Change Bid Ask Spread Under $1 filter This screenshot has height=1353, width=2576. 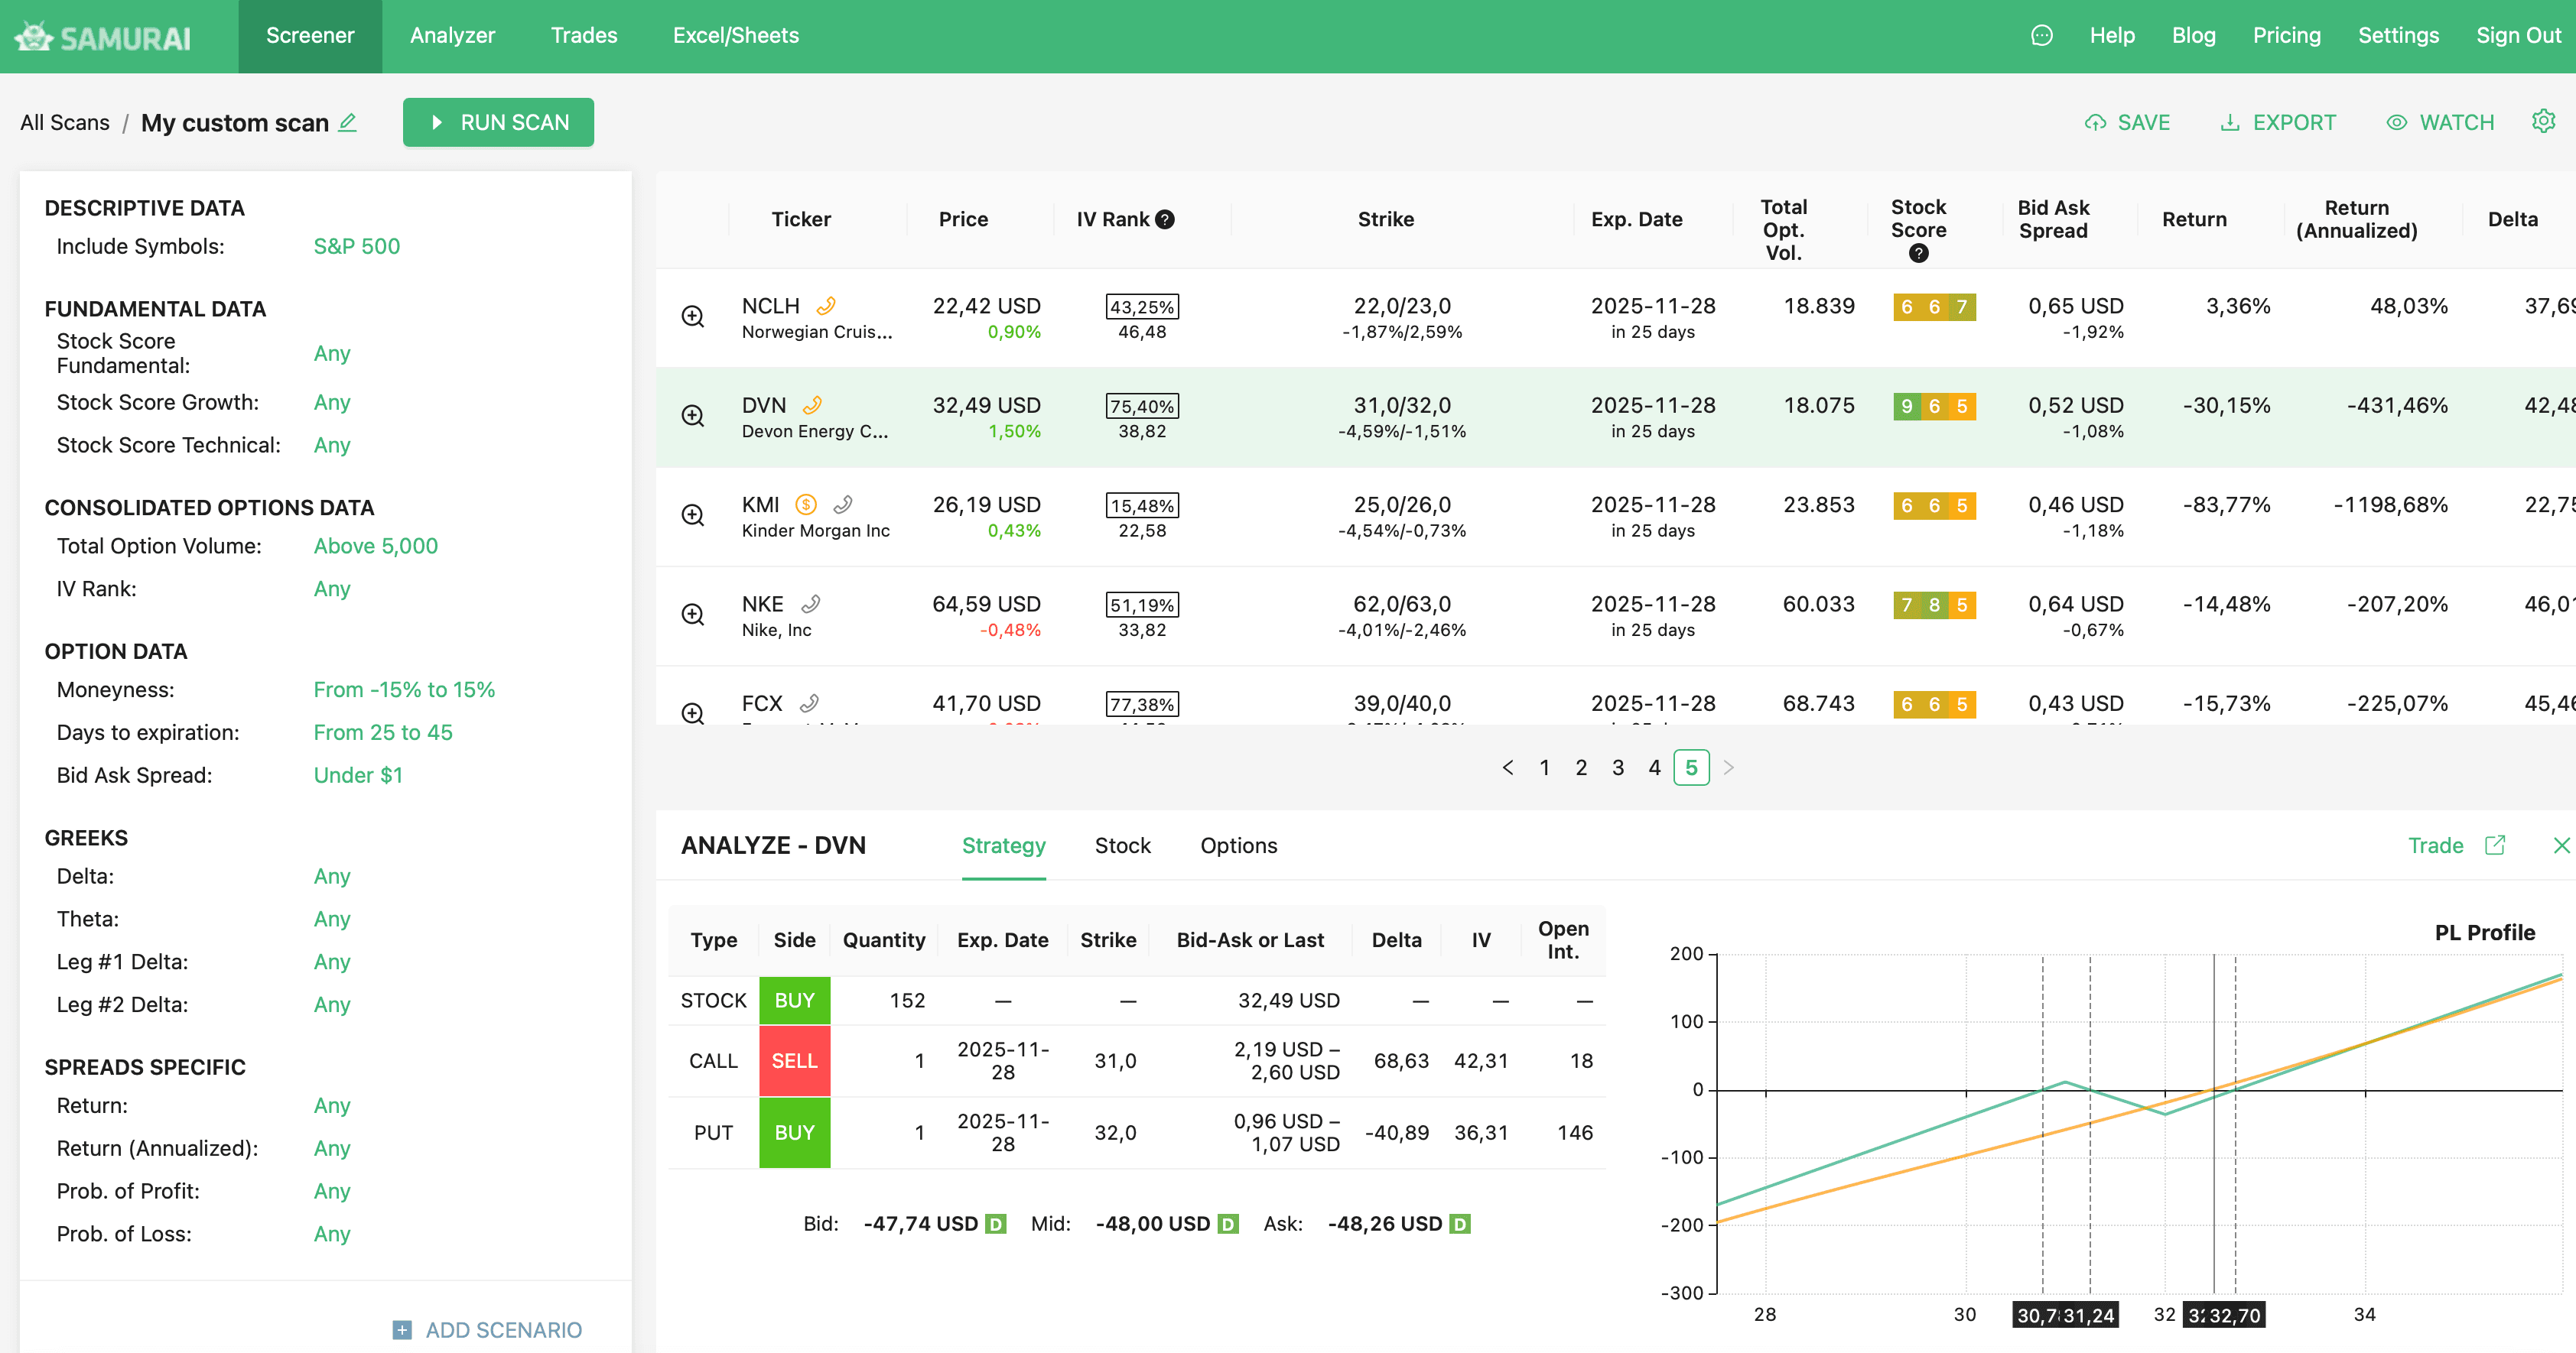click(x=358, y=775)
